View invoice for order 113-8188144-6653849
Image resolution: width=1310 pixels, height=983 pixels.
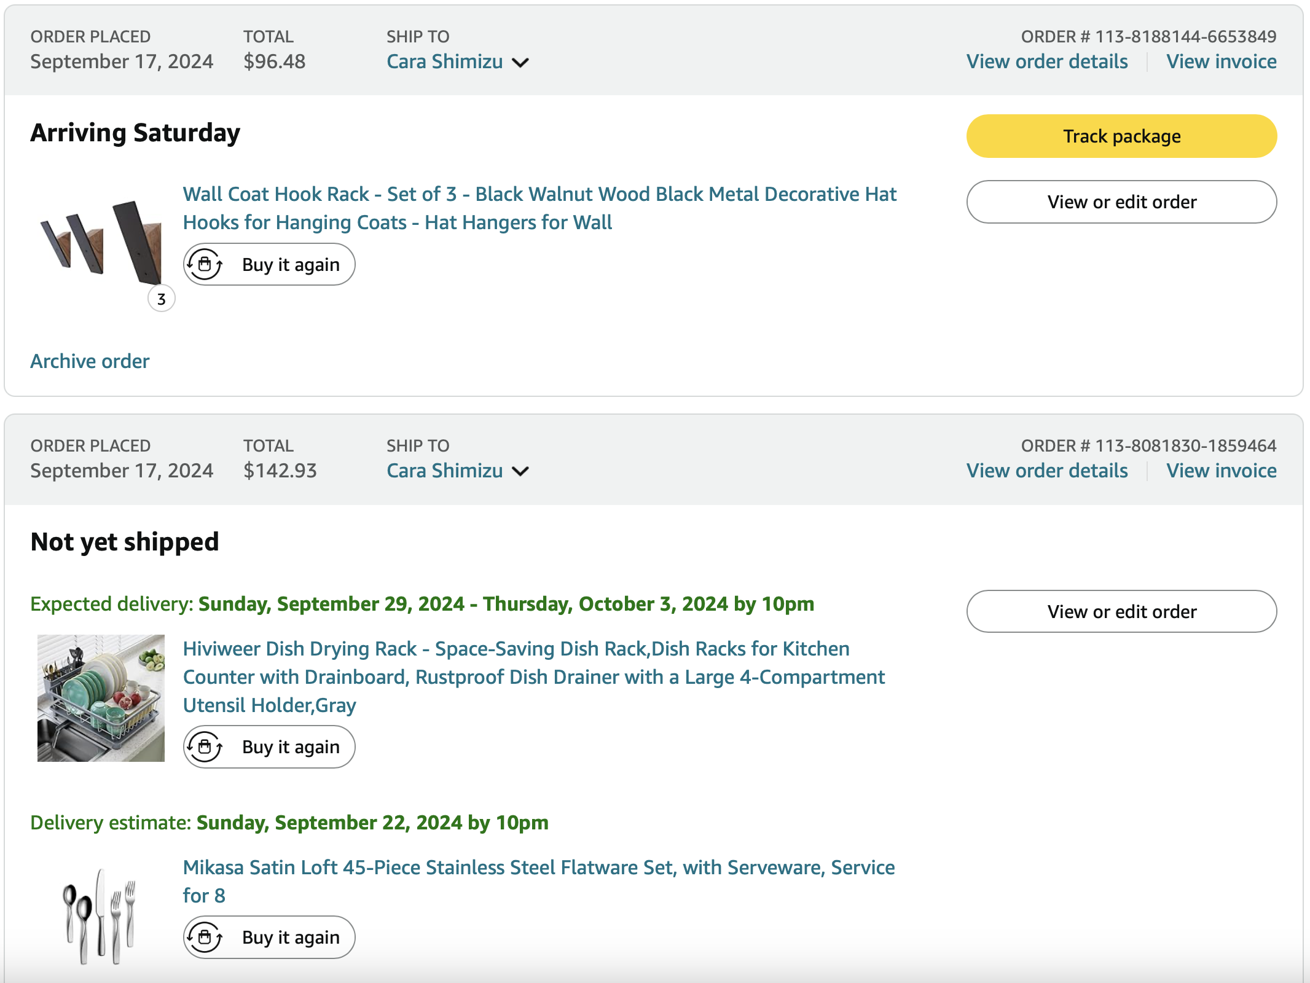coord(1221,62)
